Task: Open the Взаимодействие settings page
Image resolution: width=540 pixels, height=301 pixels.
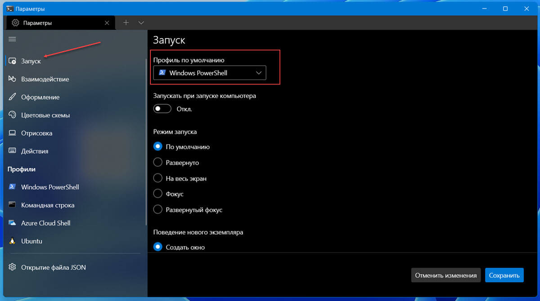Action: (x=76, y=79)
